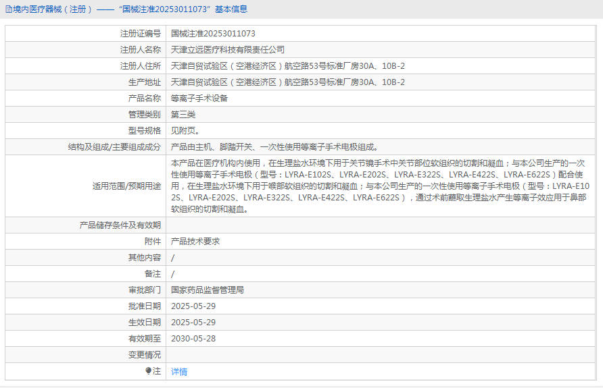This screenshot has width=603, height=388.
Task: Click the 结构及组成/主要组成成分 label
Action: pos(114,147)
